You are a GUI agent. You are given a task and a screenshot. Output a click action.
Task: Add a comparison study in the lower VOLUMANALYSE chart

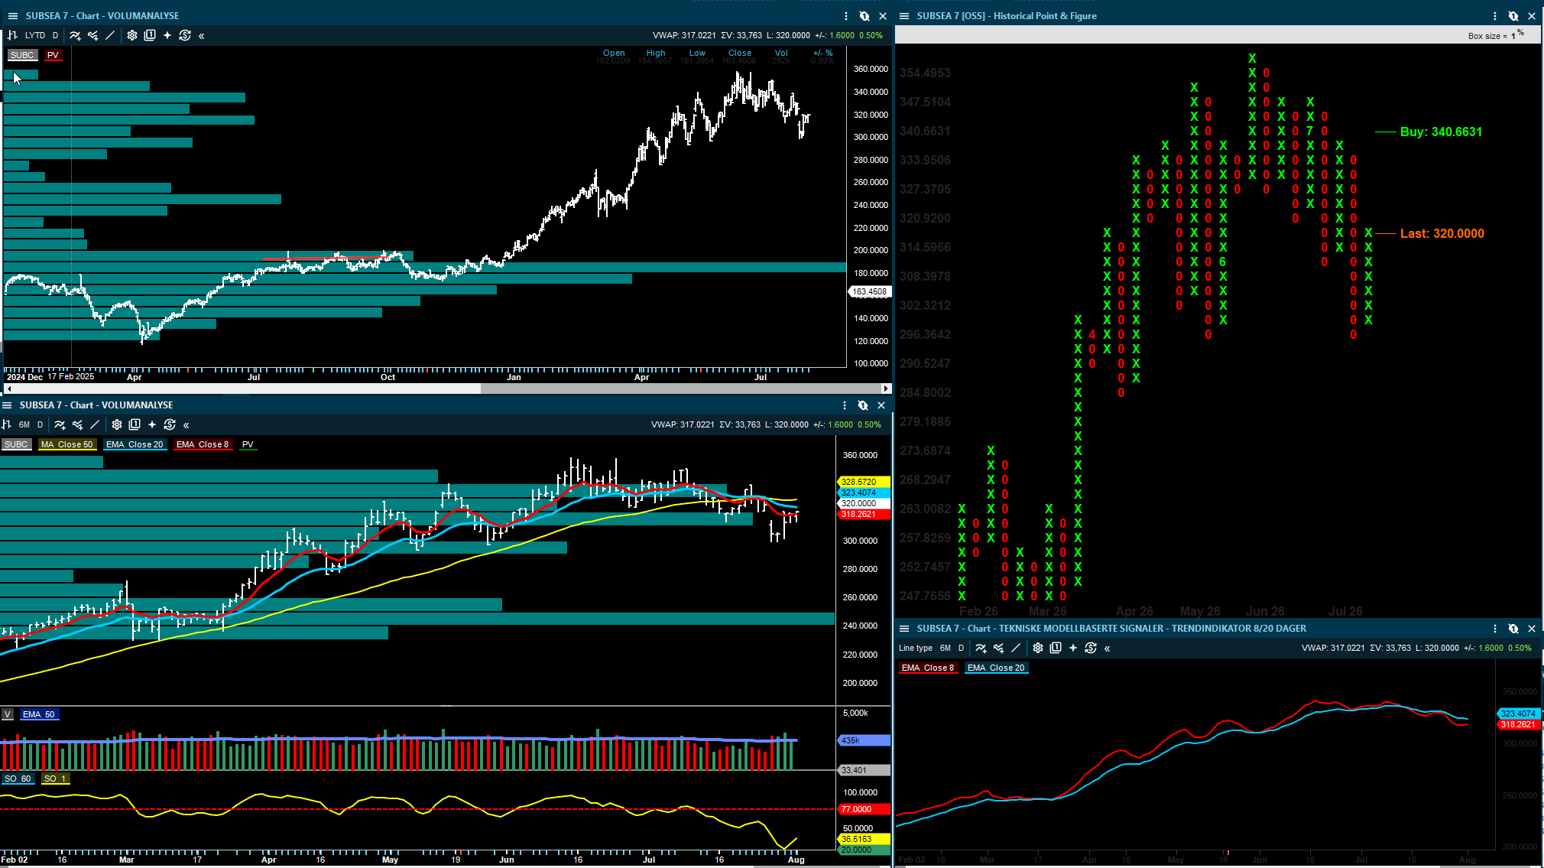pos(77,424)
